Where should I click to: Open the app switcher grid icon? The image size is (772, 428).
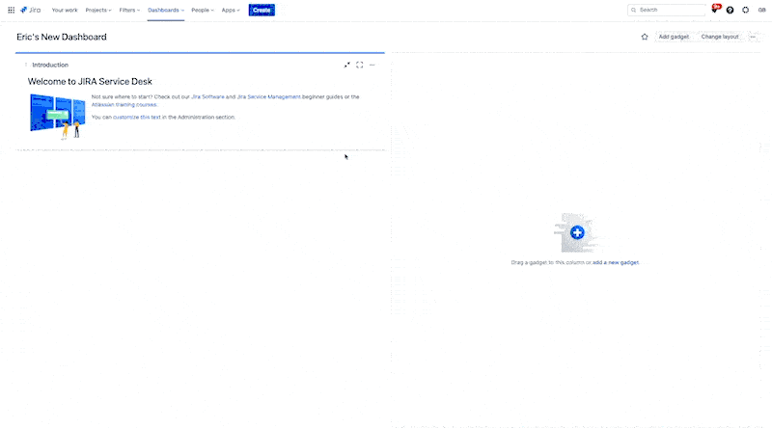pyautogui.click(x=11, y=10)
